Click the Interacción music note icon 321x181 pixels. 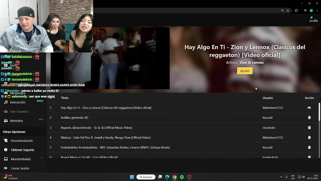[6, 102]
